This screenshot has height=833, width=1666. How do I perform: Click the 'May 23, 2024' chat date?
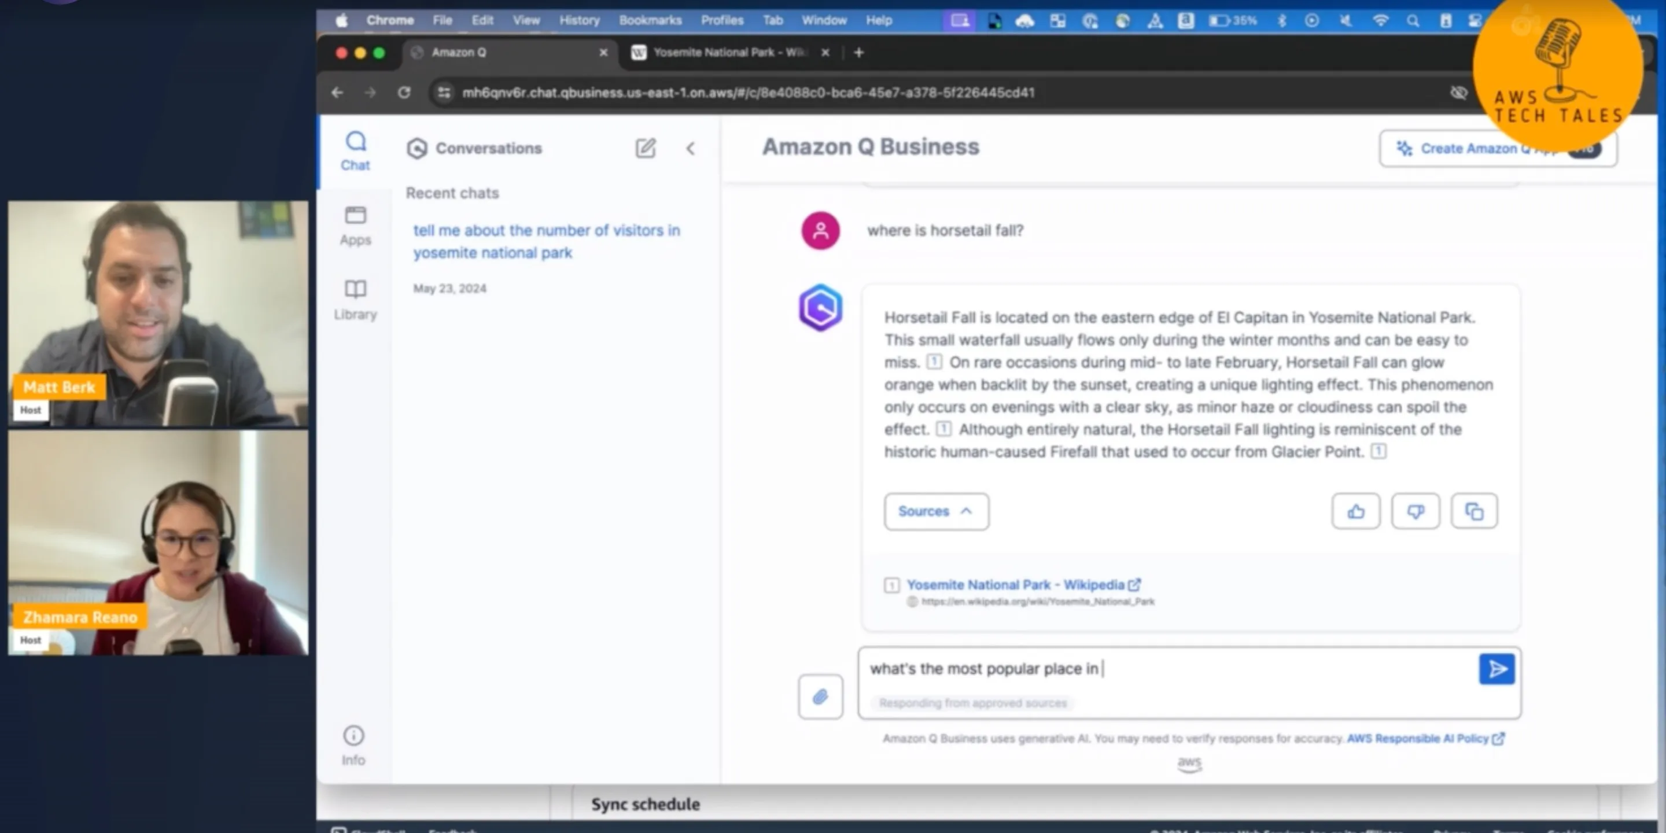pyautogui.click(x=449, y=289)
